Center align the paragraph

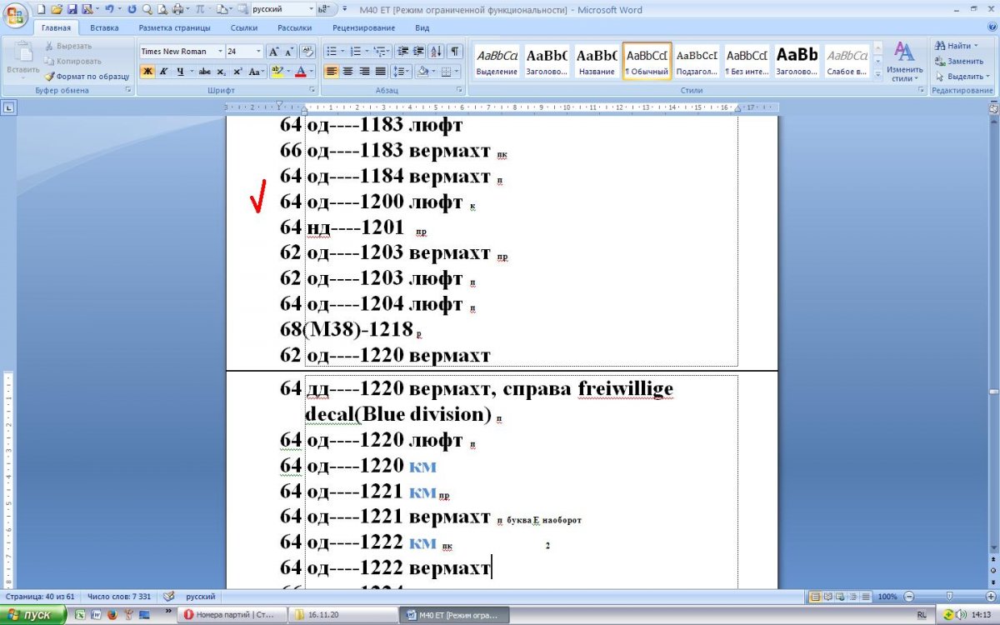tap(347, 72)
